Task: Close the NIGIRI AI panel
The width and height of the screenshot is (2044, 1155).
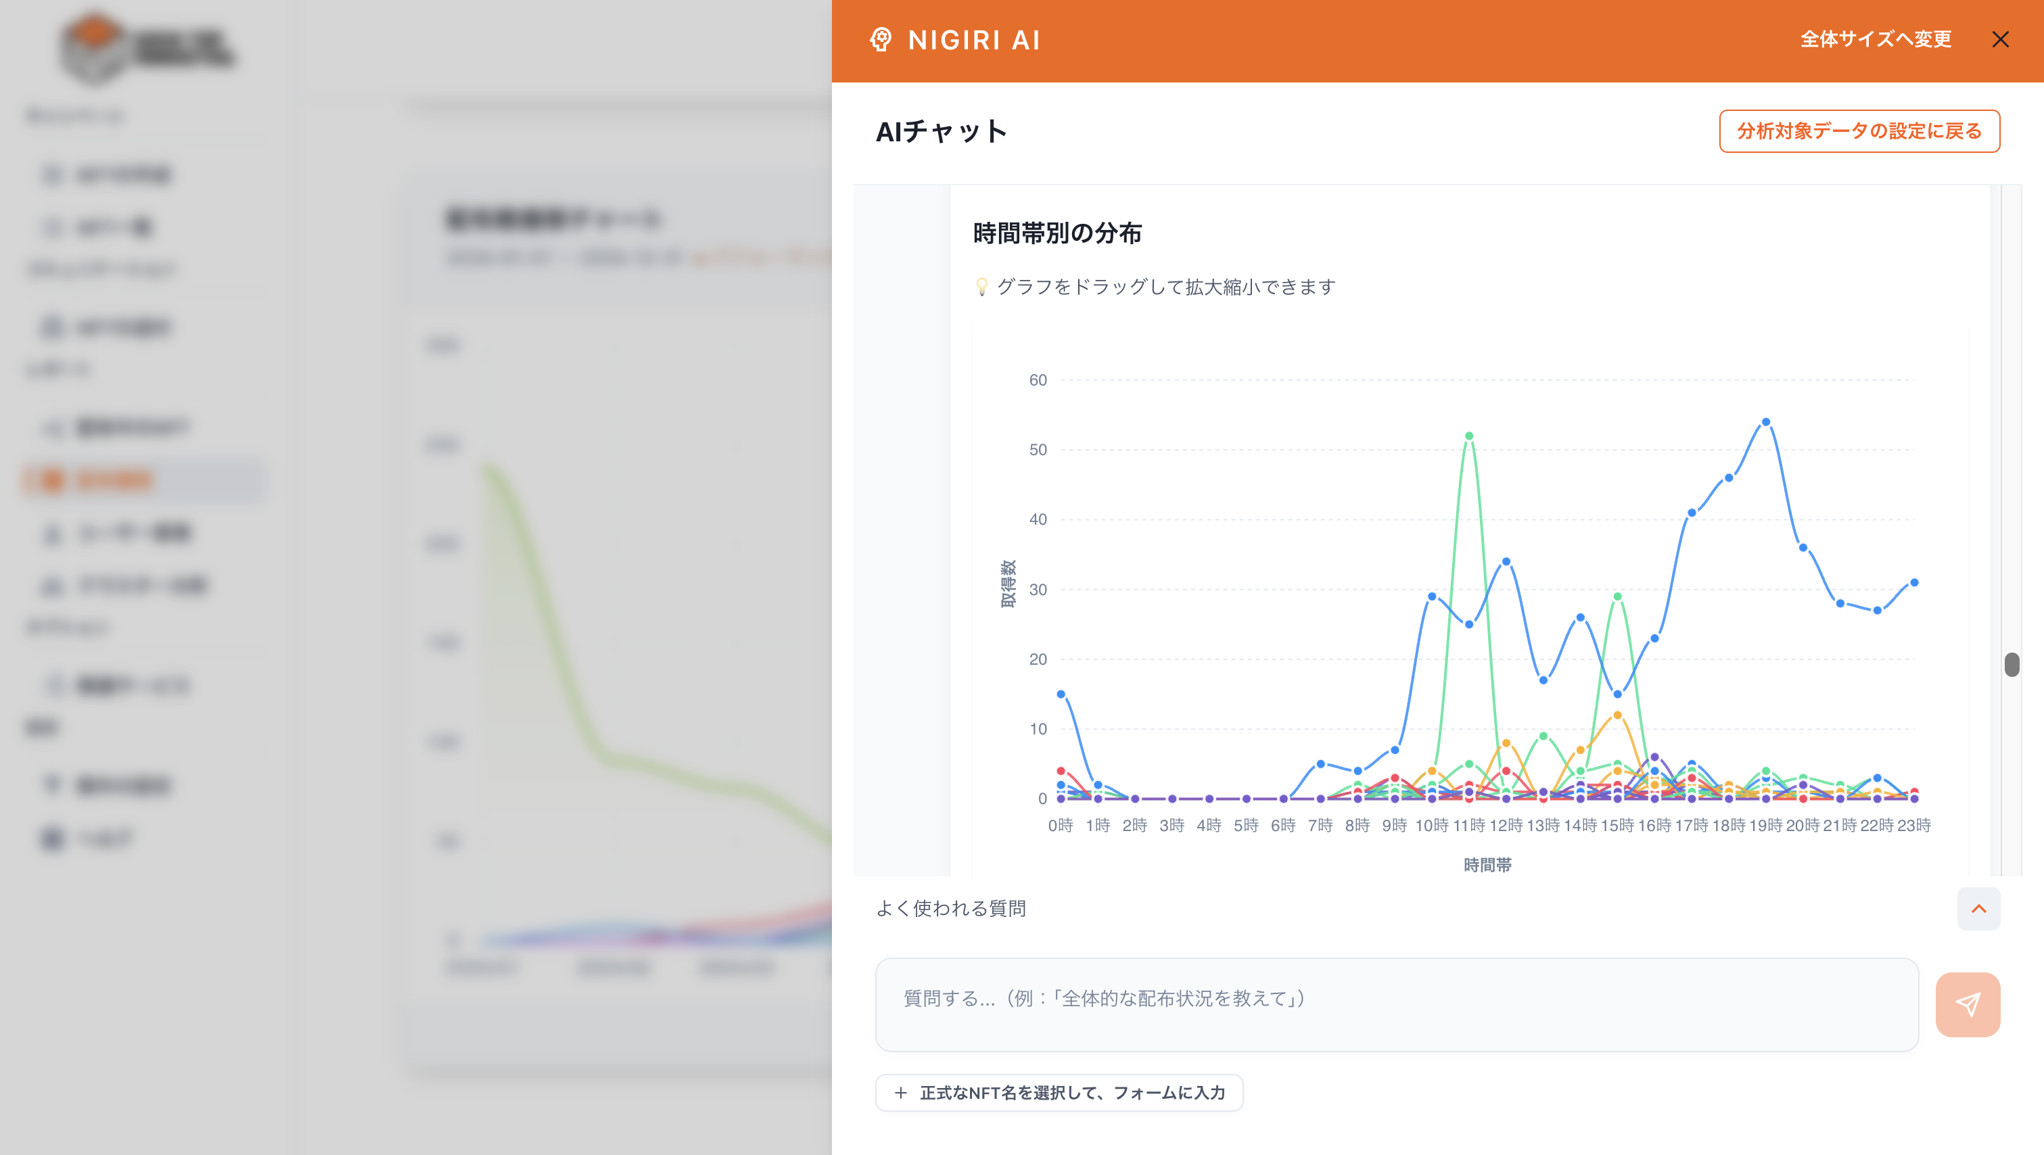Action: tap(2000, 40)
